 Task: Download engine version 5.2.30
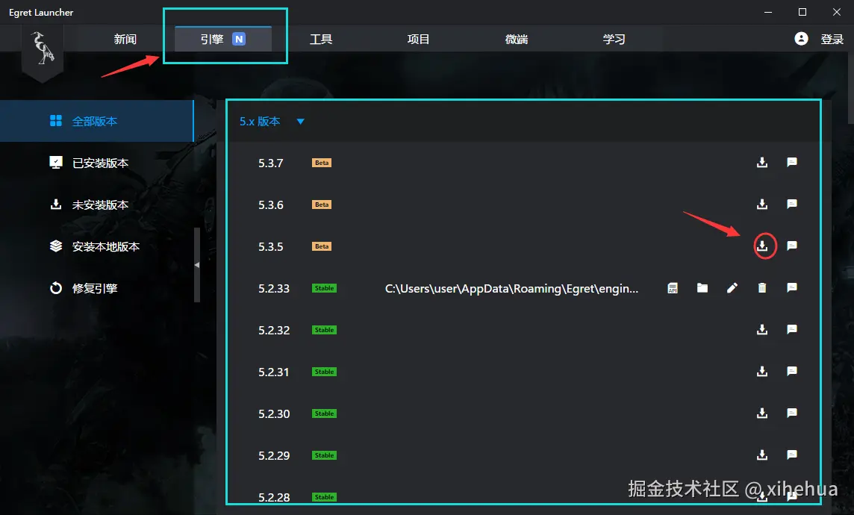pos(762,413)
